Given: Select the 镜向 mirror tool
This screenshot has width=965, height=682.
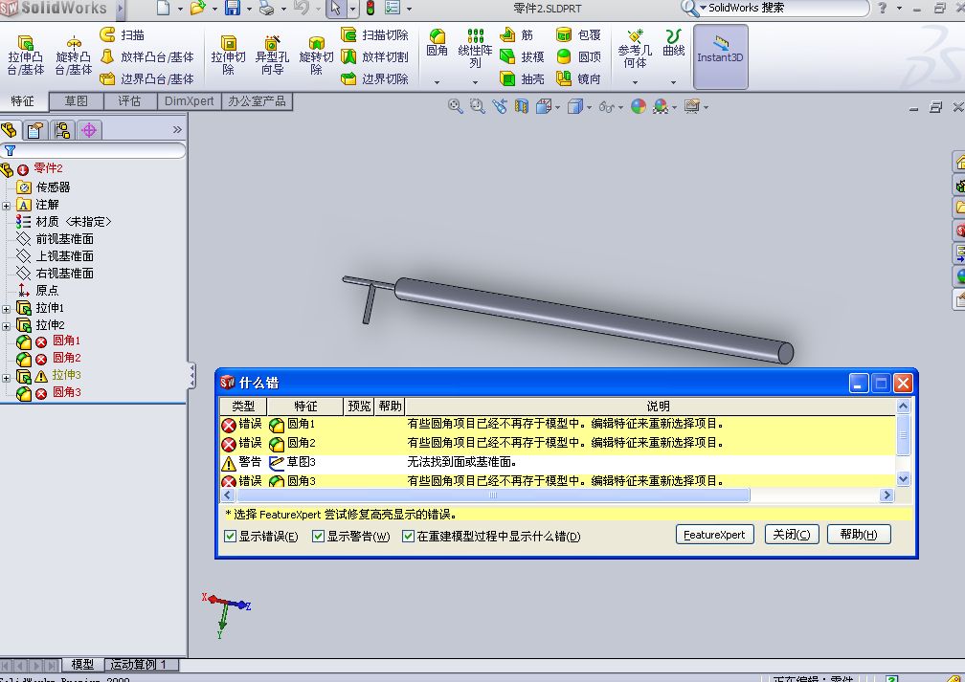Looking at the screenshot, I should pyautogui.click(x=578, y=78).
